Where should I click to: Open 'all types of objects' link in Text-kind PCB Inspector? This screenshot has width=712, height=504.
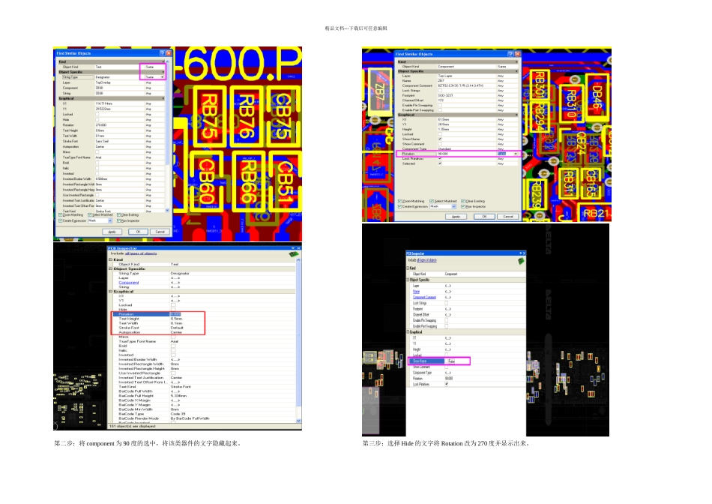tap(141, 253)
